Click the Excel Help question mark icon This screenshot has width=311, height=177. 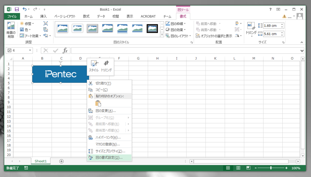click(x=270, y=9)
